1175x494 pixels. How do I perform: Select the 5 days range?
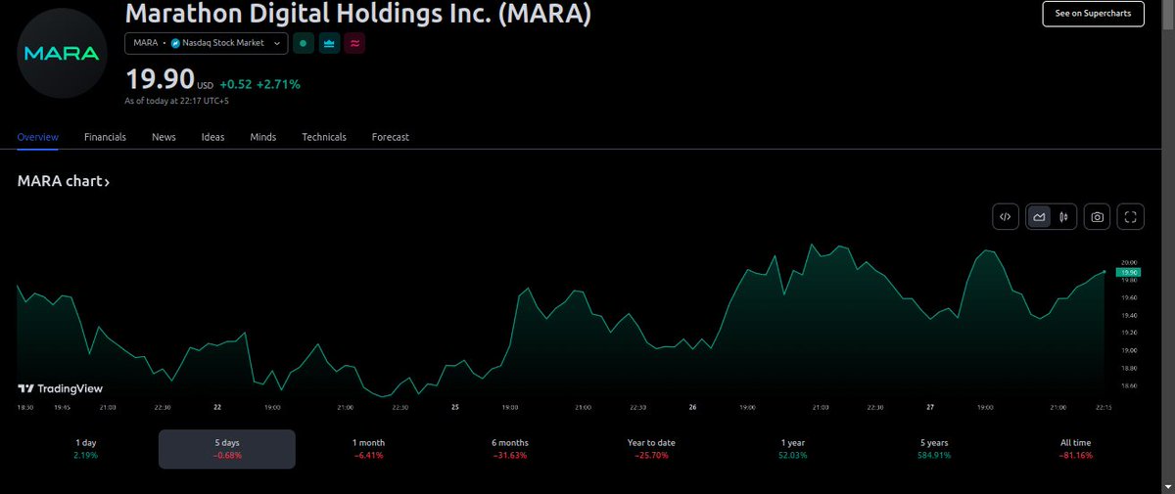[x=227, y=449]
